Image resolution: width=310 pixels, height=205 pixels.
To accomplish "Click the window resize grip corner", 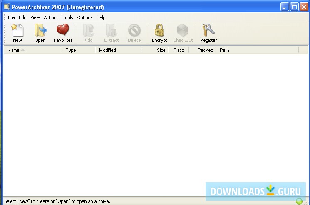I will 307,203.
